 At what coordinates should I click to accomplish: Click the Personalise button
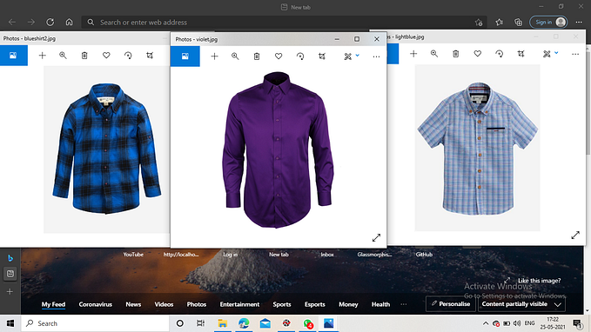pos(450,304)
